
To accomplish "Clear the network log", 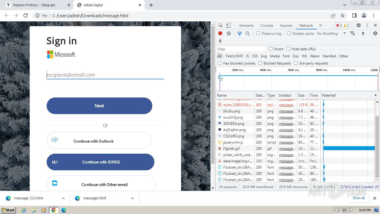I will click(x=229, y=34).
